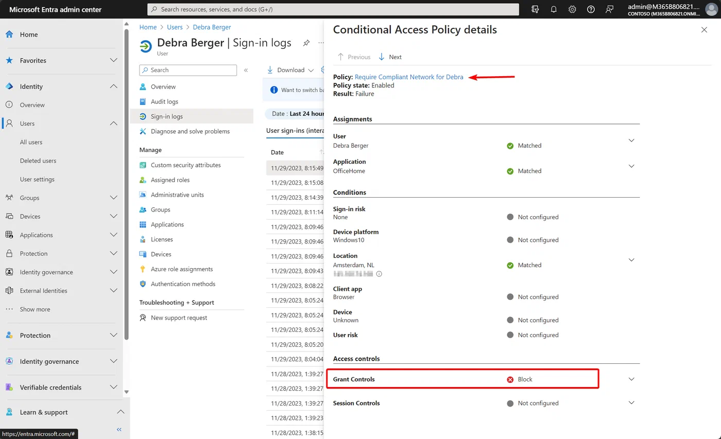Collapse the left navigation sidebar
The height and width of the screenshot is (439, 721).
(x=119, y=429)
